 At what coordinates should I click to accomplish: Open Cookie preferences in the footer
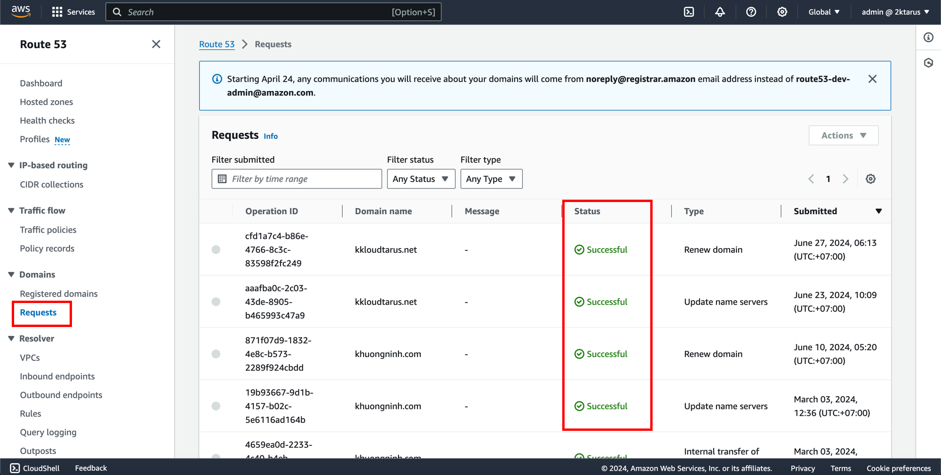click(899, 468)
